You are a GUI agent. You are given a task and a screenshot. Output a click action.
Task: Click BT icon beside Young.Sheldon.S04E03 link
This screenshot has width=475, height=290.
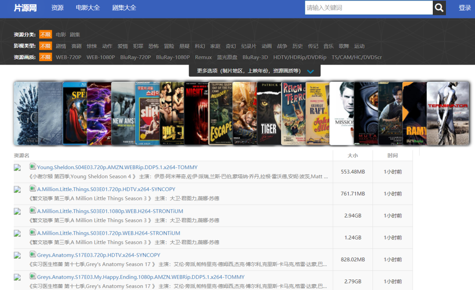[x=33, y=166]
